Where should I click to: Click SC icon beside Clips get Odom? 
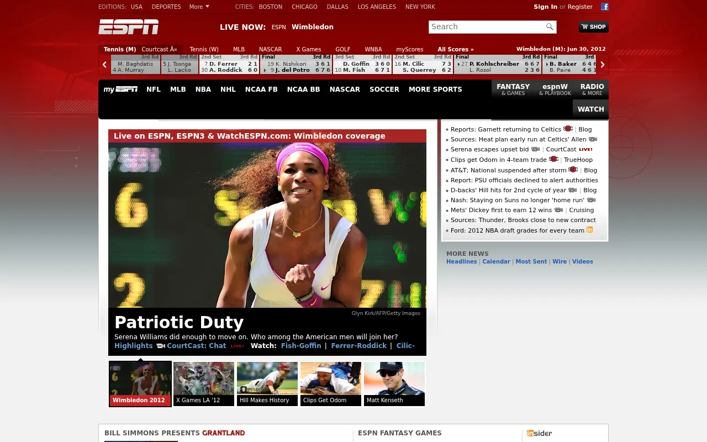553,159
